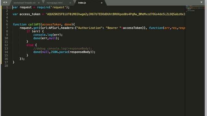Click the code minimap
The image size is (207, 116).
pos(195,8)
